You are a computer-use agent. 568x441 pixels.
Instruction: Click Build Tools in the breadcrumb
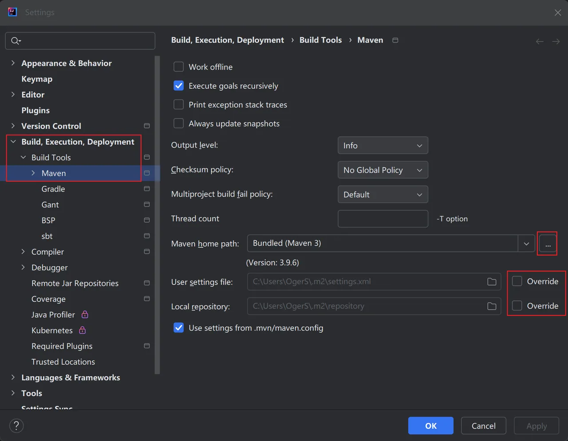point(320,40)
